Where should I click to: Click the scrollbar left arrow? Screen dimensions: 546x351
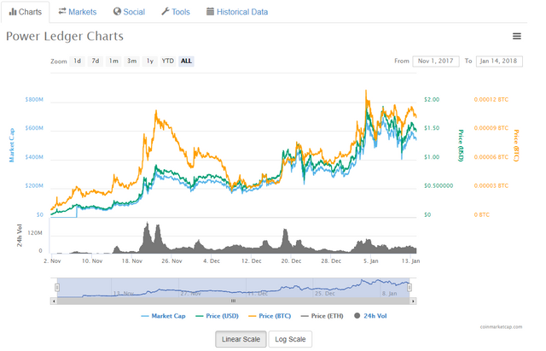pyautogui.click(x=54, y=301)
